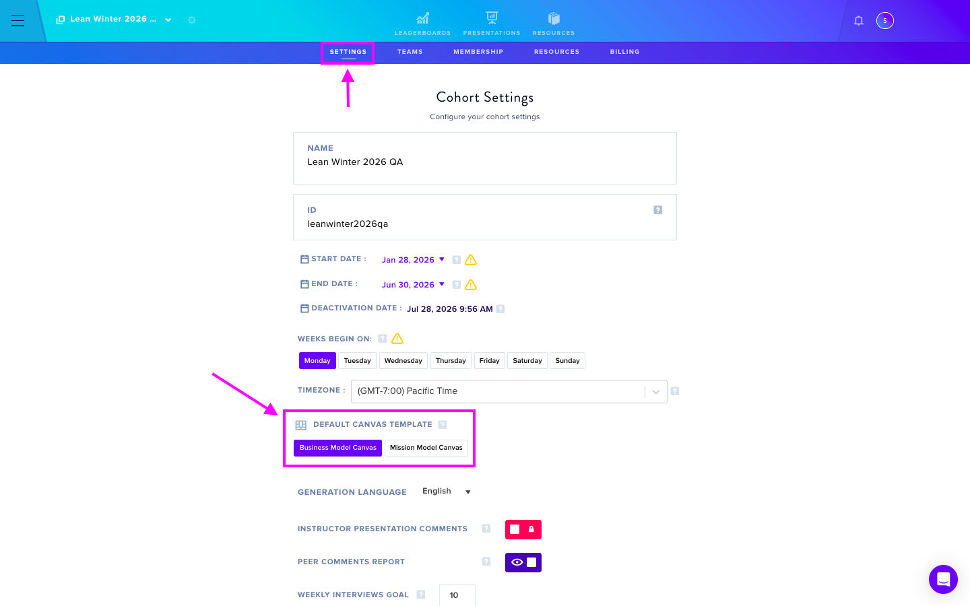Open the Timezone Pacific Time dropdown

coord(509,391)
